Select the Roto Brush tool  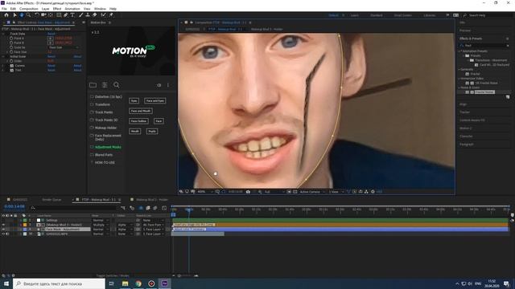pos(104,15)
